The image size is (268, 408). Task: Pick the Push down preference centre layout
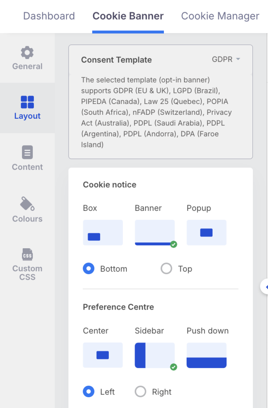coord(206,355)
